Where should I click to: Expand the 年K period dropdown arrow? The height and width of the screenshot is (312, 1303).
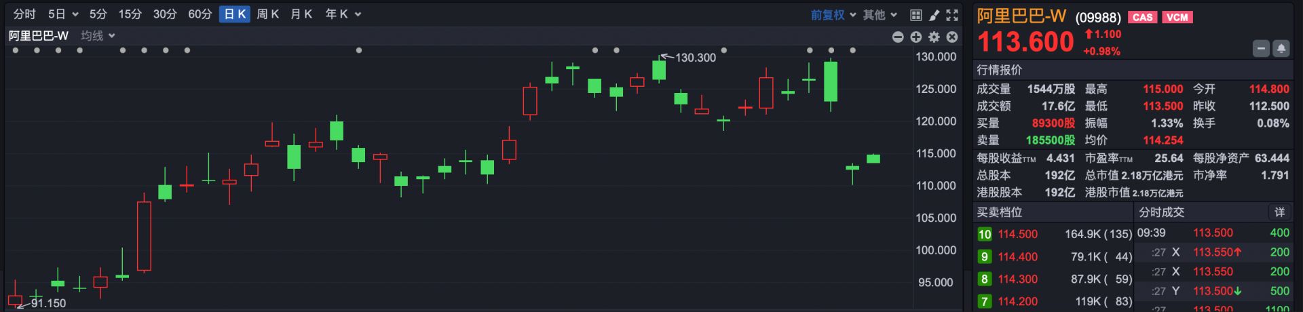click(x=358, y=14)
